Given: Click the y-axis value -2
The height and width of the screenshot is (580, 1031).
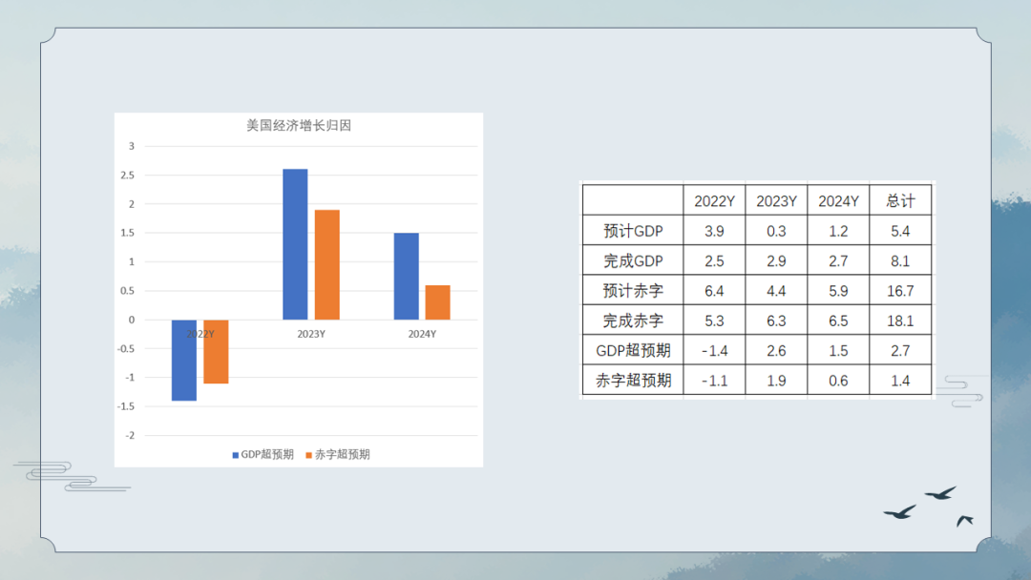Looking at the screenshot, I should (x=130, y=436).
